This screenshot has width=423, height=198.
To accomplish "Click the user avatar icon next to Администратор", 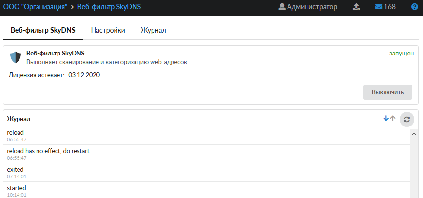I will point(282,7).
